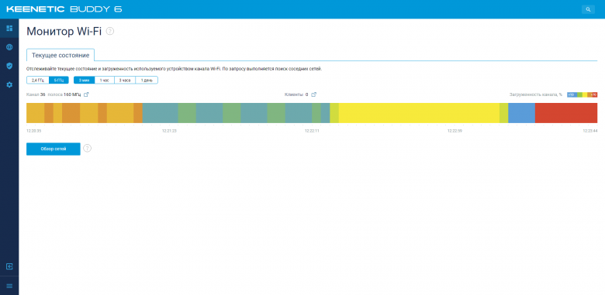This screenshot has width=605, height=295.
Task: Click the Загруженность канала, % label
Action: click(x=535, y=94)
